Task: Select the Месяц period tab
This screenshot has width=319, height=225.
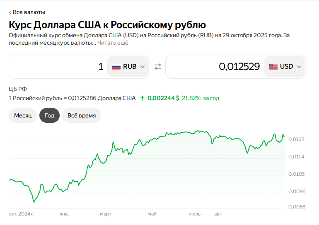Action: click(x=23, y=115)
